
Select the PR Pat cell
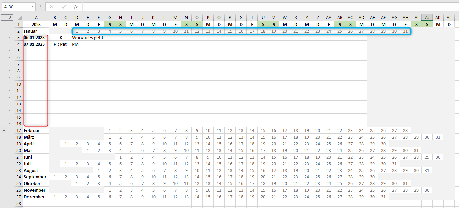pos(60,44)
